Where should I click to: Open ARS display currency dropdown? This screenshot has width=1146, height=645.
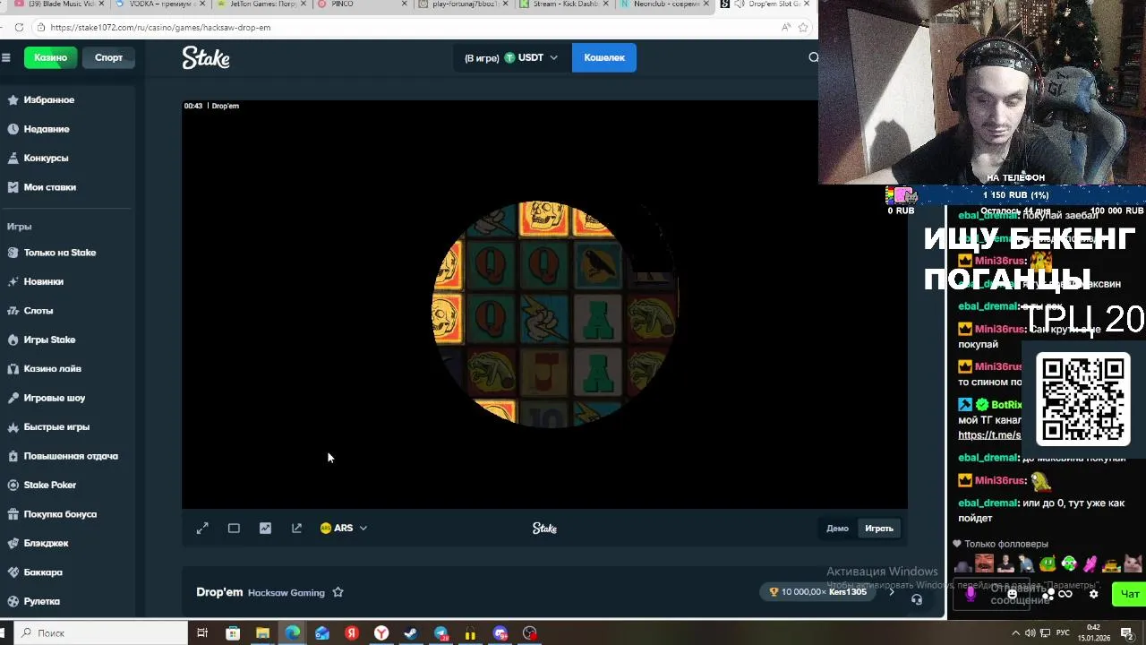click(x=344, y=529)
